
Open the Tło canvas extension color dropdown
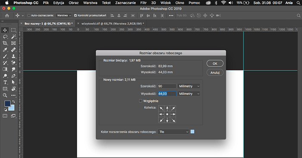click(173, 132)
